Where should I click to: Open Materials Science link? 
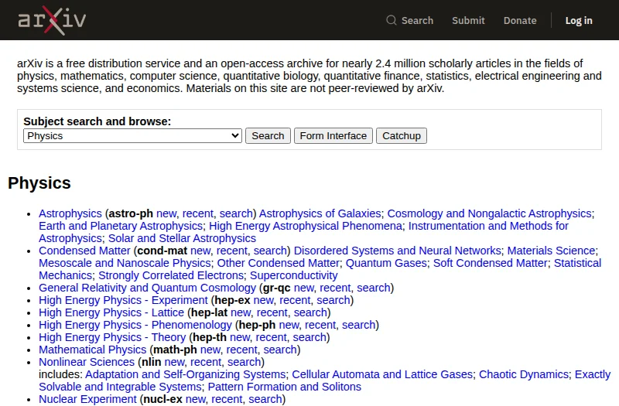tap(551, 251)
